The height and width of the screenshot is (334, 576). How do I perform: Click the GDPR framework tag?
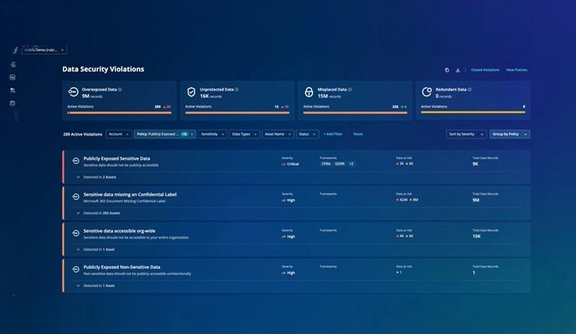340,164
